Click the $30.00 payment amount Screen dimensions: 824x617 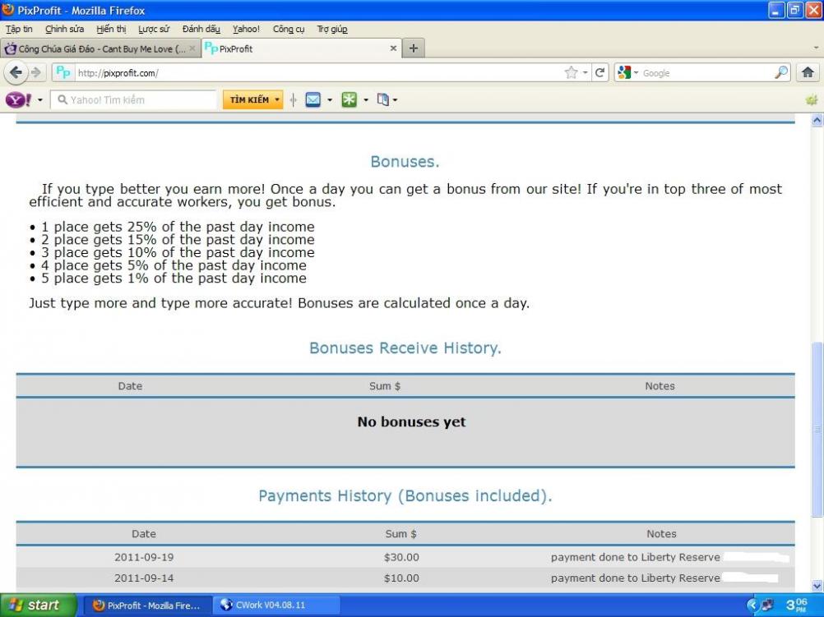click(x=401, y=557)
